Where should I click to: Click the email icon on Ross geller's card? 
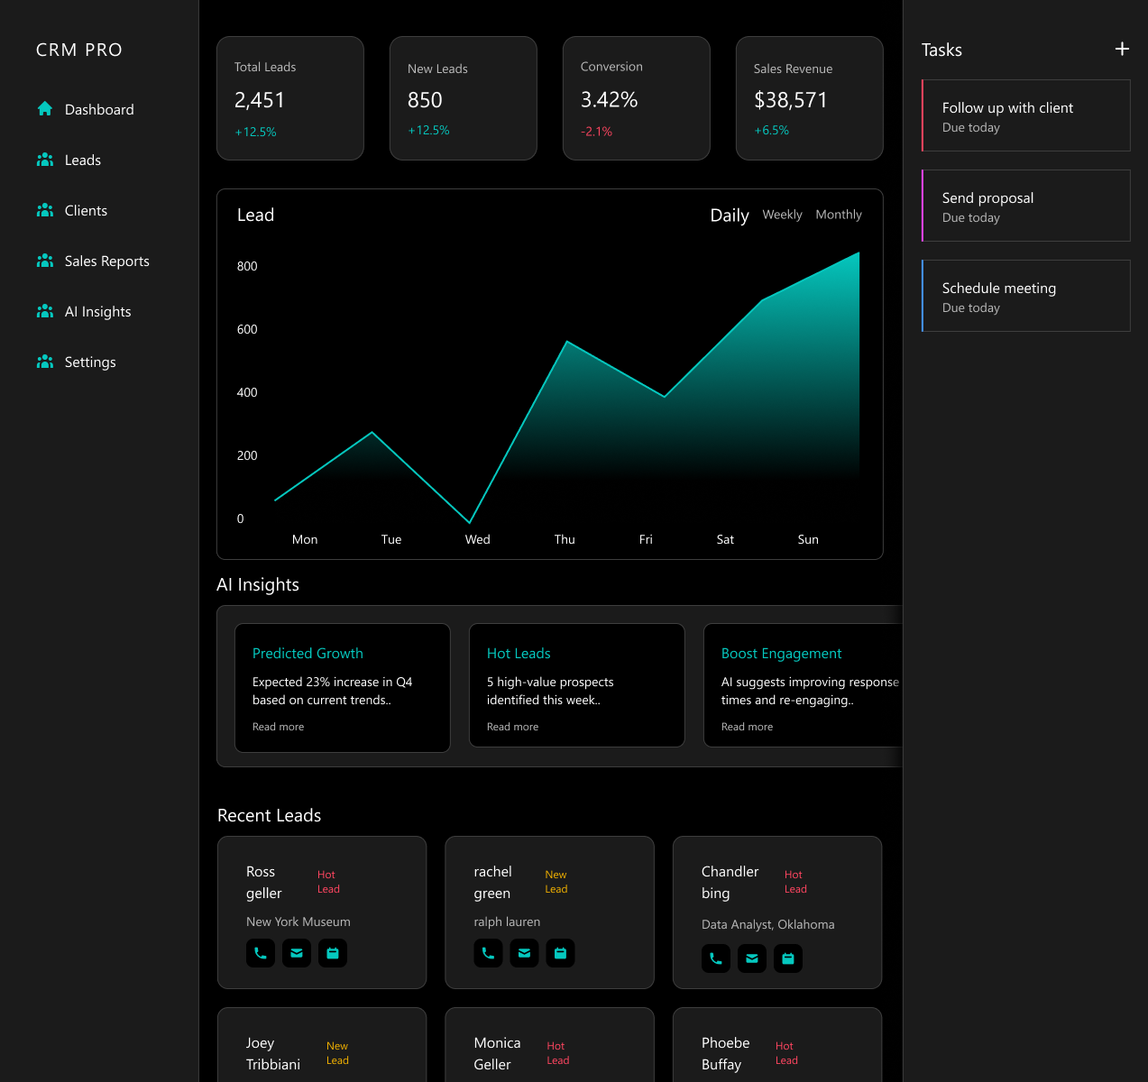coord(297,953)
